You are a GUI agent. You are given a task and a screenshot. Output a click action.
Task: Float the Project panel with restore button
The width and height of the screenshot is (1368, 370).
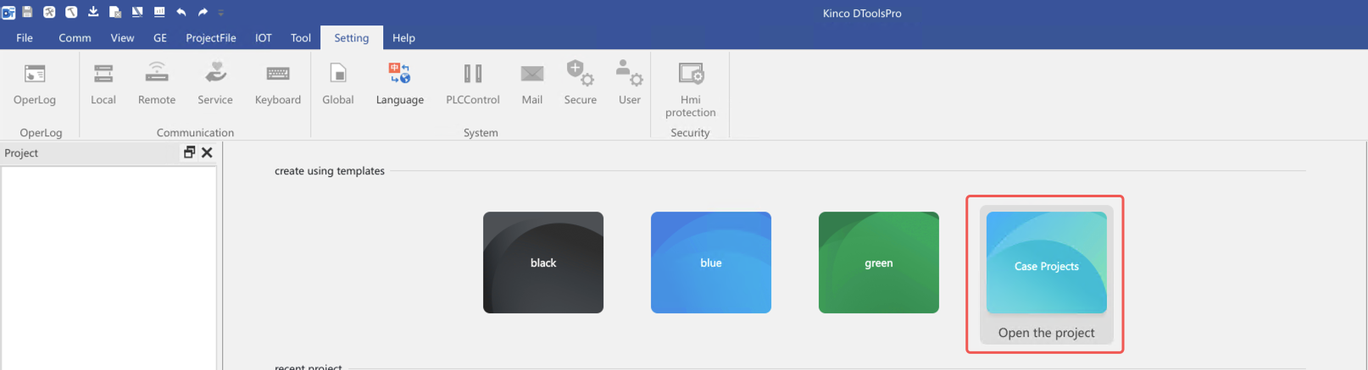[x=189, y=152]
